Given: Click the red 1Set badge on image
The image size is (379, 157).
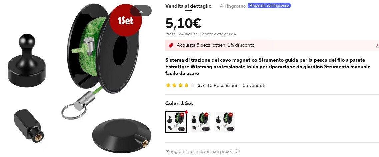Looking at the screenshot, I should (x=125, y=21).
